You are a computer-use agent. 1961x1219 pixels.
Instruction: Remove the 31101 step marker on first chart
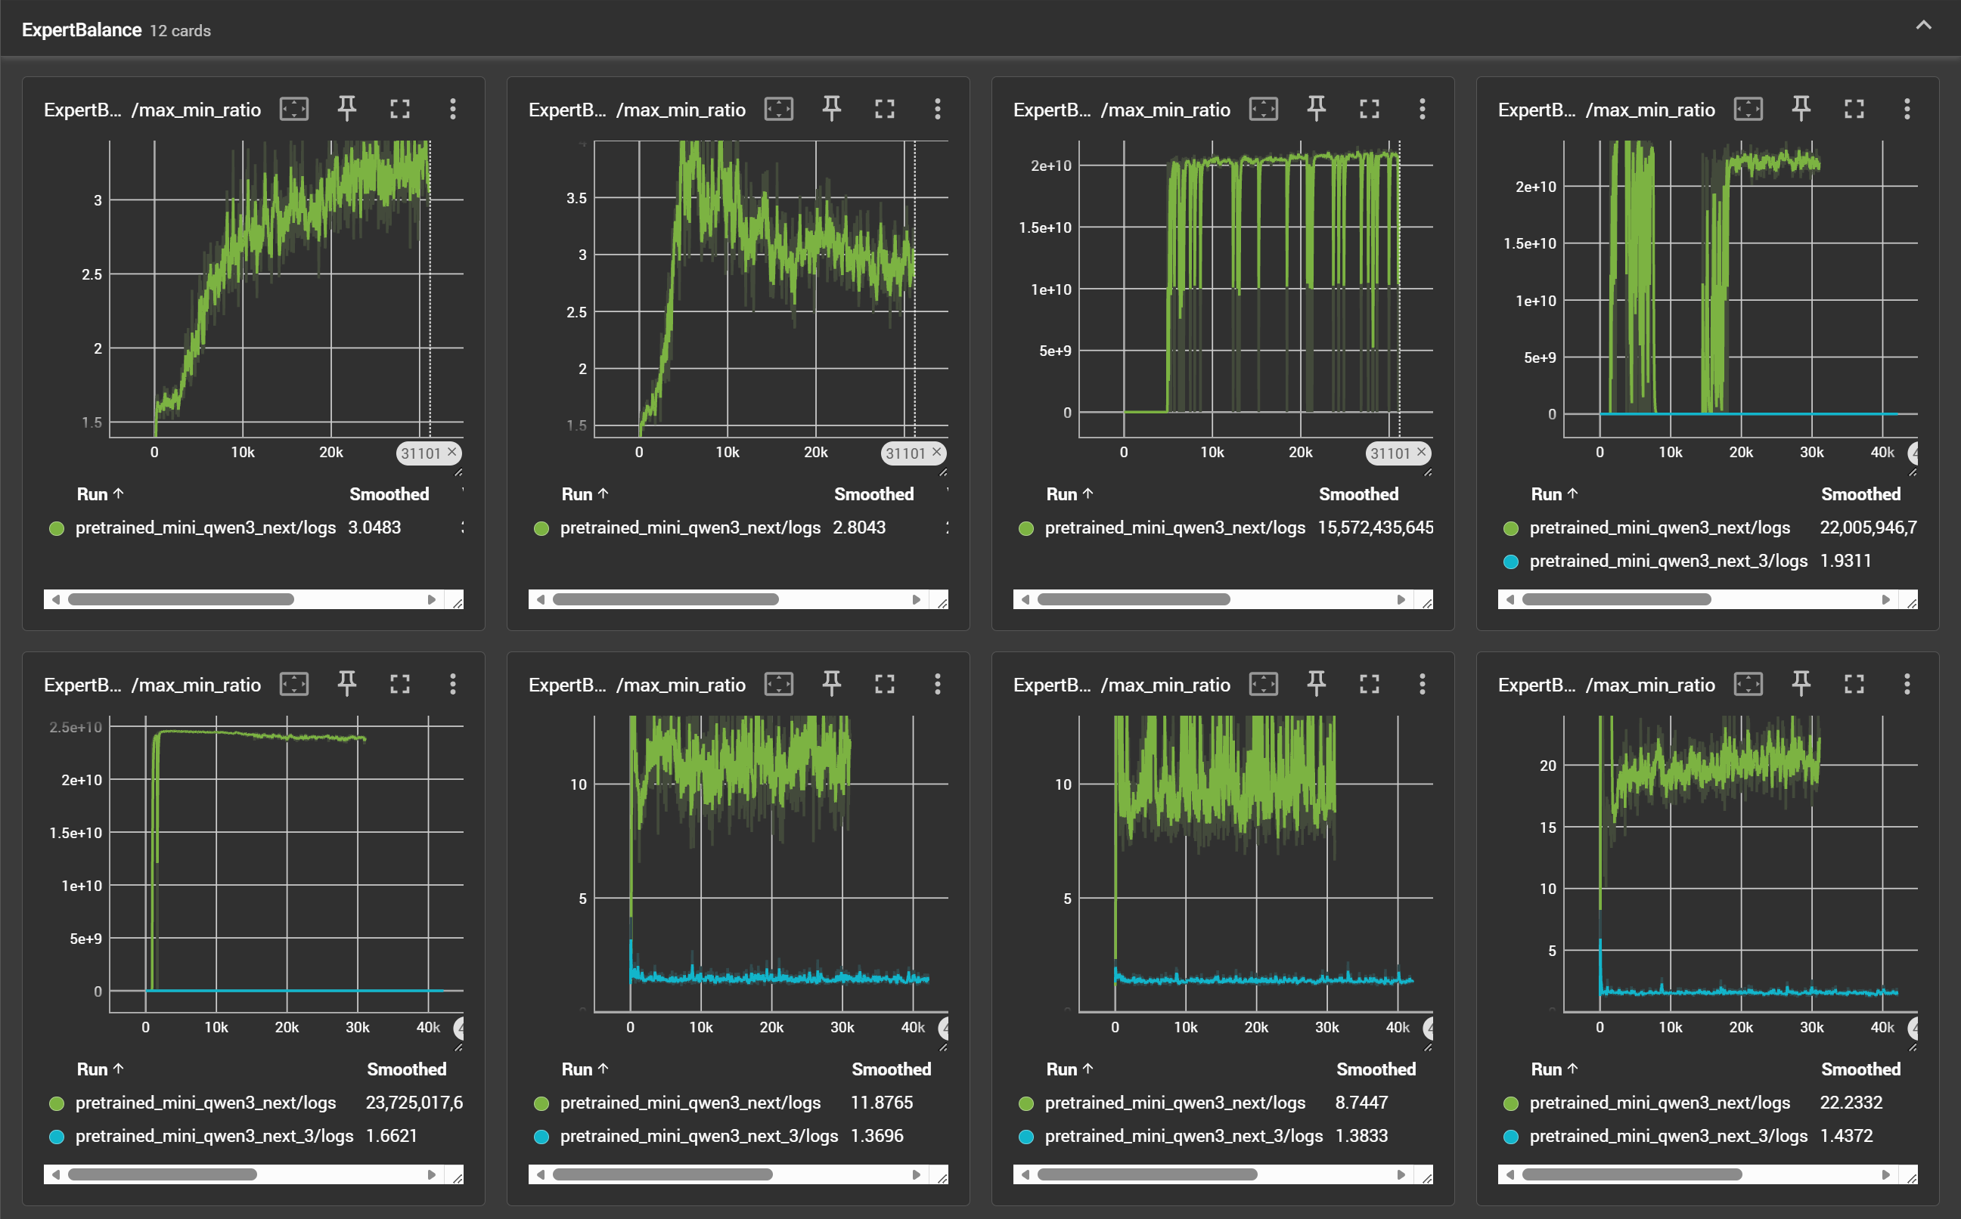[x=452, y=452]
